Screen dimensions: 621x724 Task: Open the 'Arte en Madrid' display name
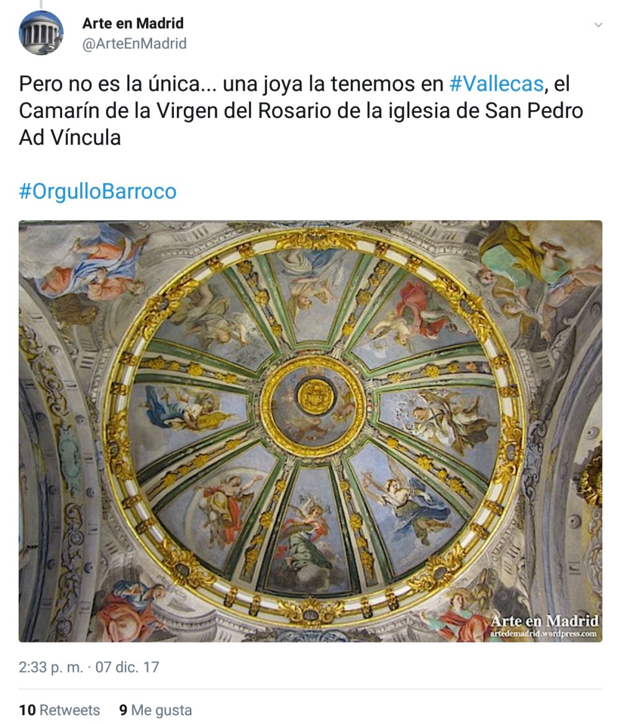click(x=133, y=23)
